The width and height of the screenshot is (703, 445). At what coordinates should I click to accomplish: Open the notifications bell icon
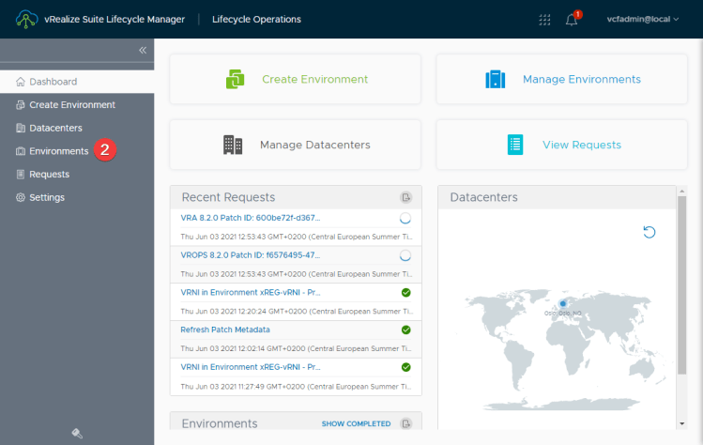click(x=572, y=20)
